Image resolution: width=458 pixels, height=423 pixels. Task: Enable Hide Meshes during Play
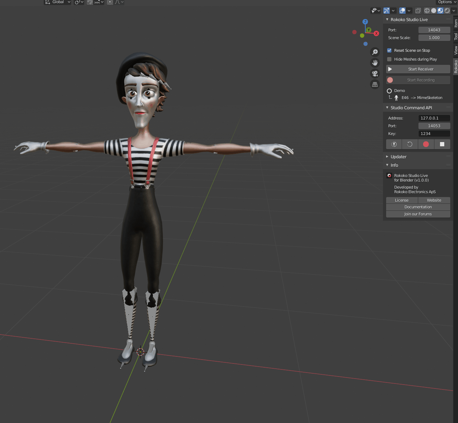(389, 59)
